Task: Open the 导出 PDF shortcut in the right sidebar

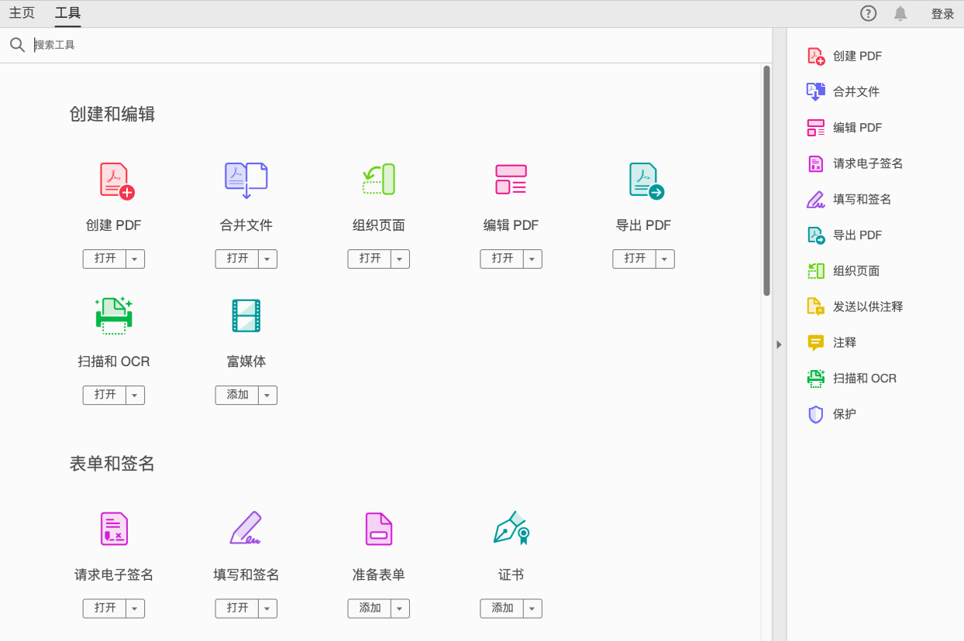Action: (844, 235)
